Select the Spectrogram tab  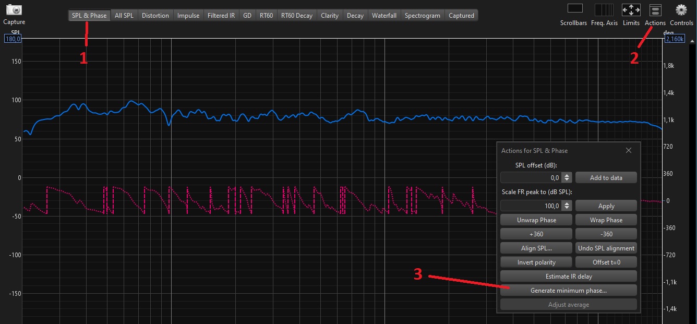tap(422, 16)
